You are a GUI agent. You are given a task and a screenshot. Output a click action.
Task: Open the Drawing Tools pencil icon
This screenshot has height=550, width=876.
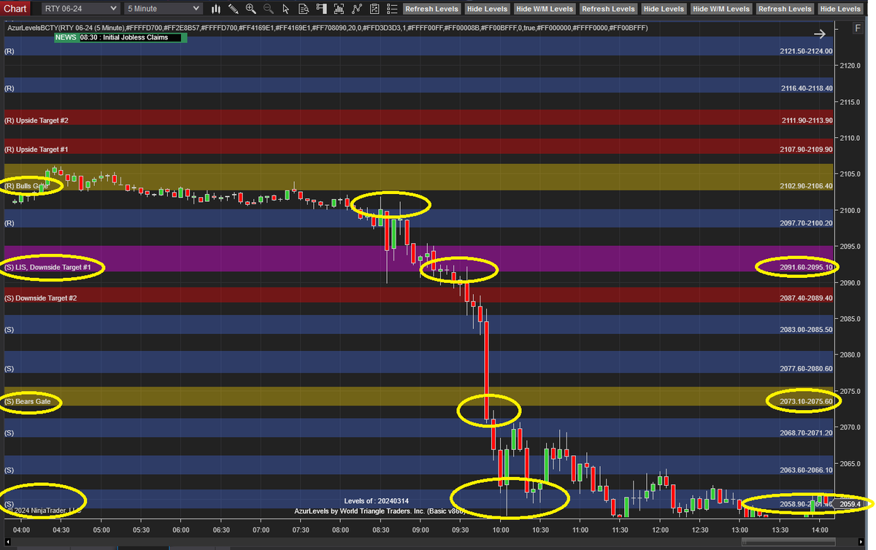click(234, 9)
